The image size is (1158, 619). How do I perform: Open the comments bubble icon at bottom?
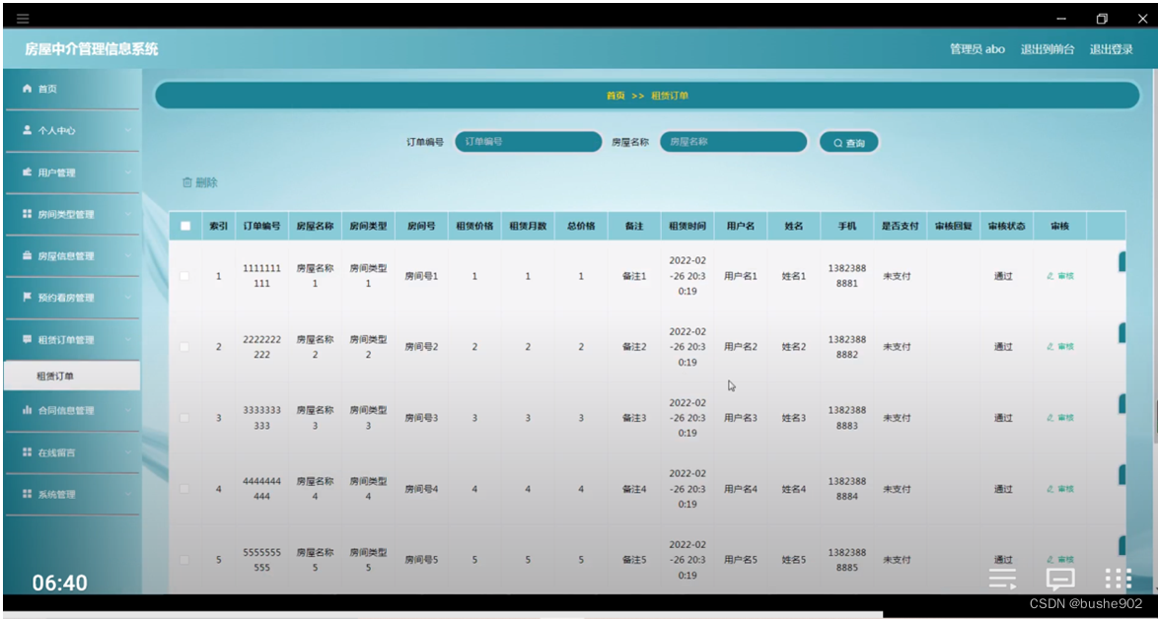[1059, 580]
